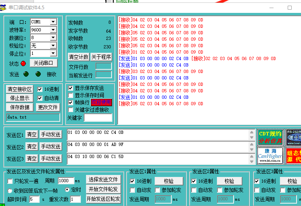Open the CDT规约 分析仿真 banner
The height and width of the screenshot is (206, 301).
click(270, 137)
